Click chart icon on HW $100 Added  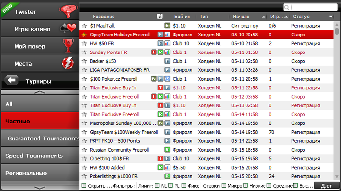pos(167,168)
